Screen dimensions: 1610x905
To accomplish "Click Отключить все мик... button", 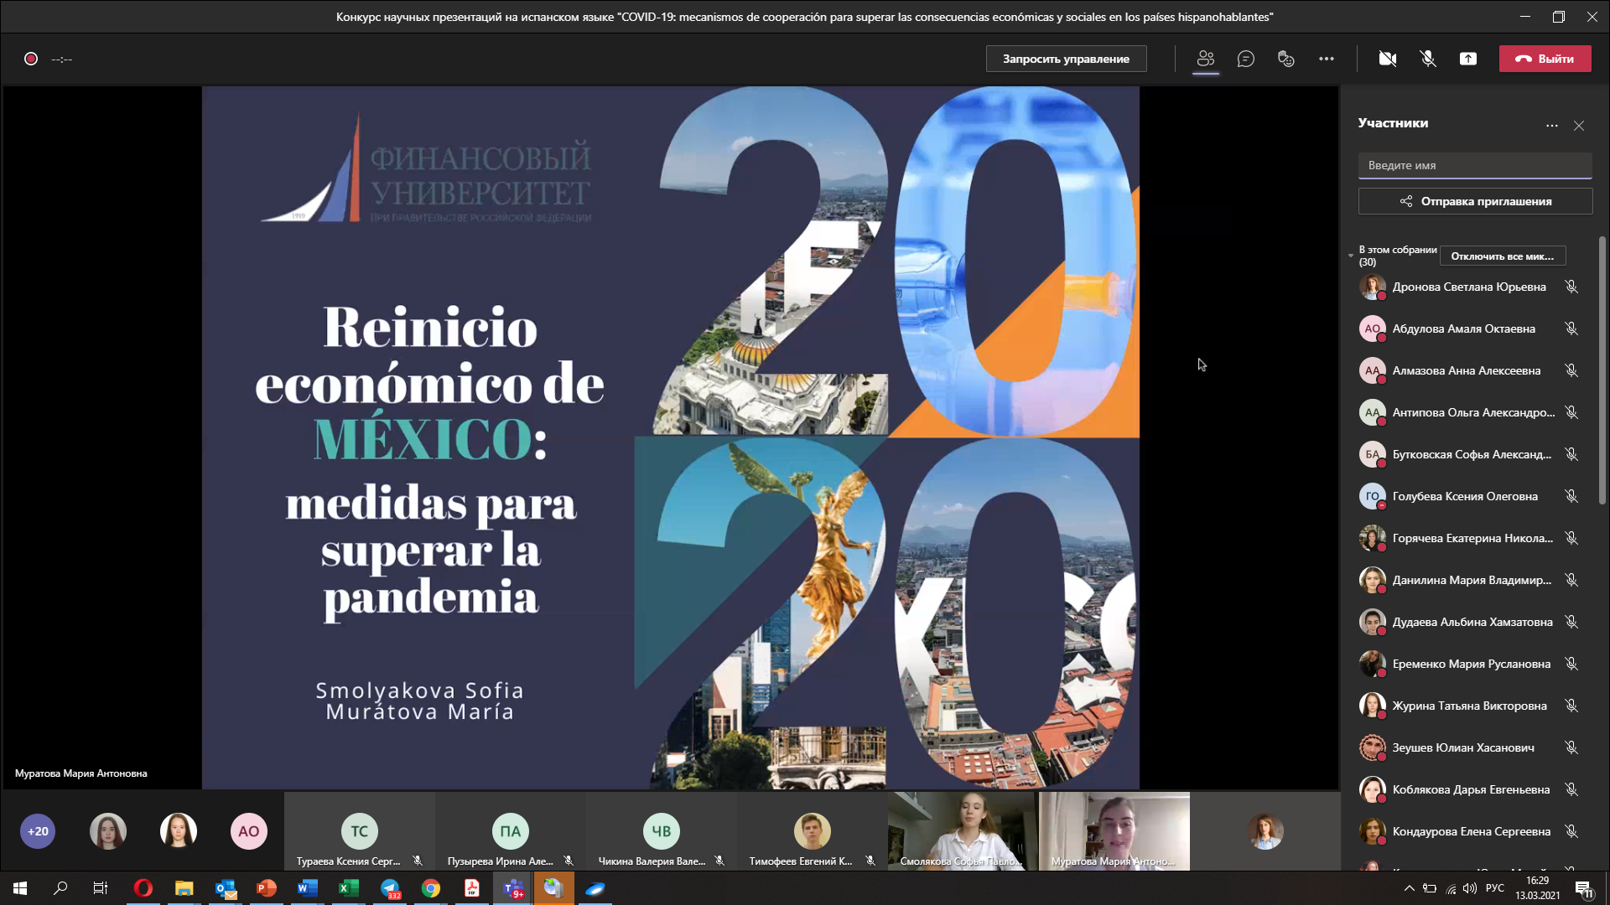I will point(1502,256).
